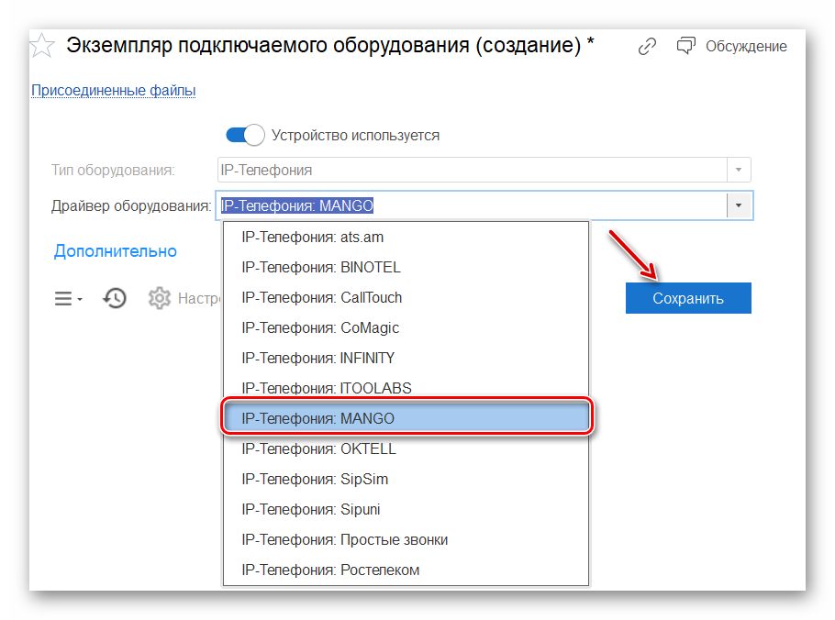Image resolution: width=835 pixels, height=620 pixels.
Task: Open the Обсуждение discussion panel
Action: [x=731, y=46]
